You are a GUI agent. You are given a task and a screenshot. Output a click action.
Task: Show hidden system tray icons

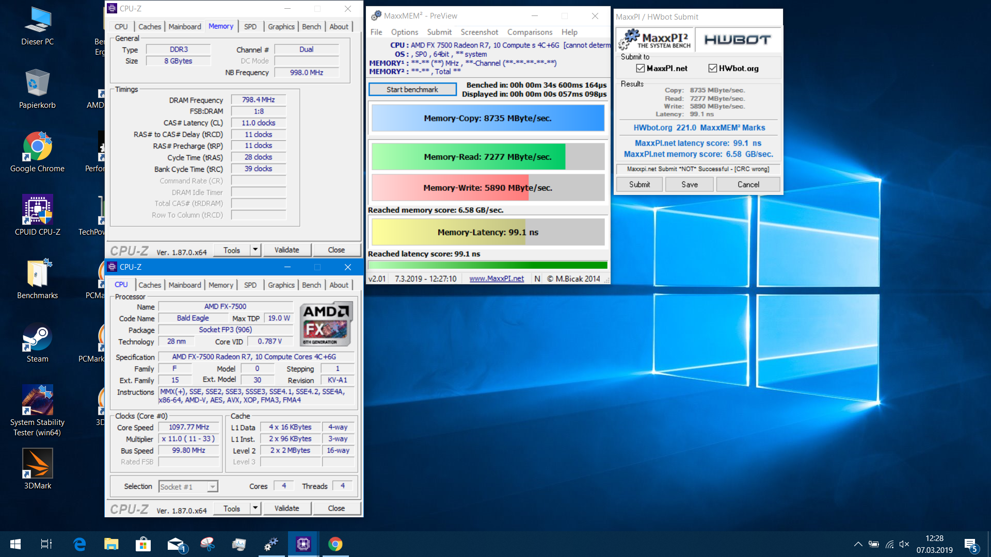tap(858, 544)
